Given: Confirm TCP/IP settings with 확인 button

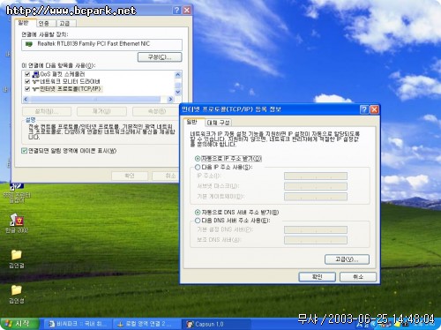Looking at the screenshot, I should point(318,277).
